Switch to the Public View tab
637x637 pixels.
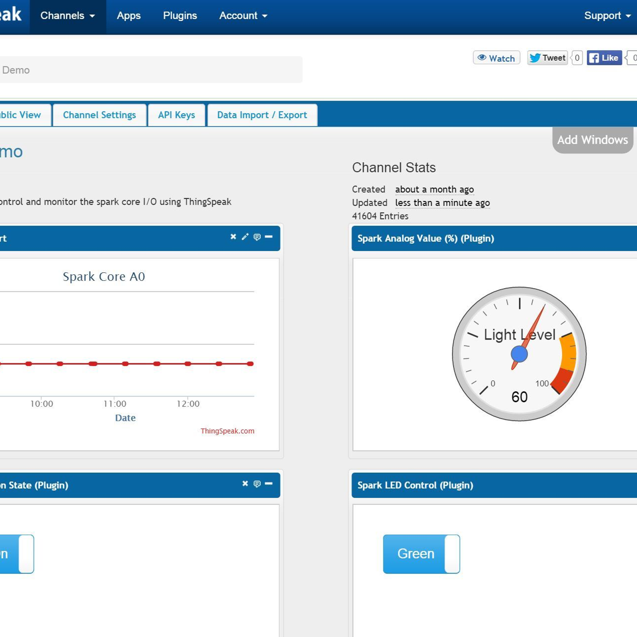pyautogui.click(x=25, y=115)
